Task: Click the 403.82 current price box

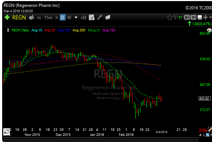Action: tap(204, 98)
